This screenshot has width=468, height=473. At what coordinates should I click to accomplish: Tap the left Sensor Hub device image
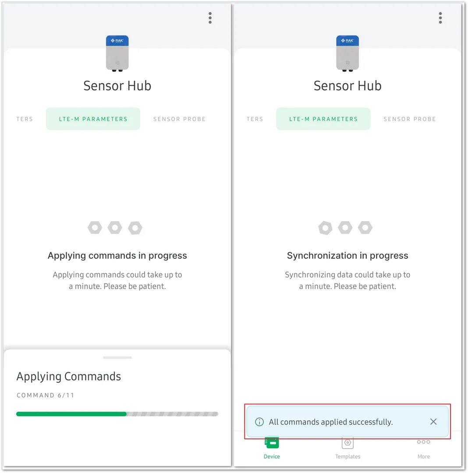coord(117,53)
